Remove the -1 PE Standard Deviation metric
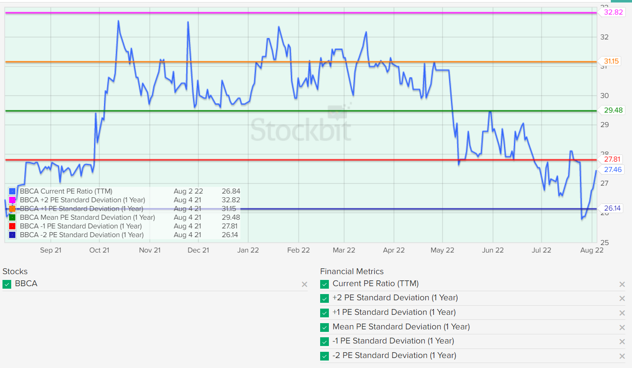This screenshot has width=632, height=368. [622, 341]
